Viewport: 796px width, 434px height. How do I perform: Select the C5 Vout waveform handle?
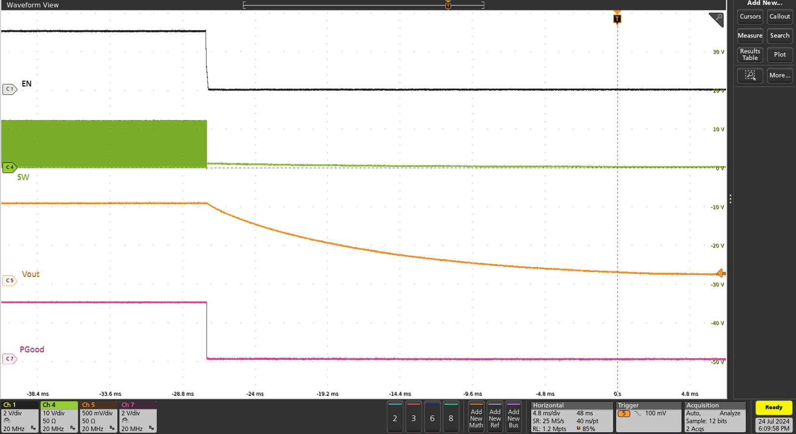click(10, 280)
